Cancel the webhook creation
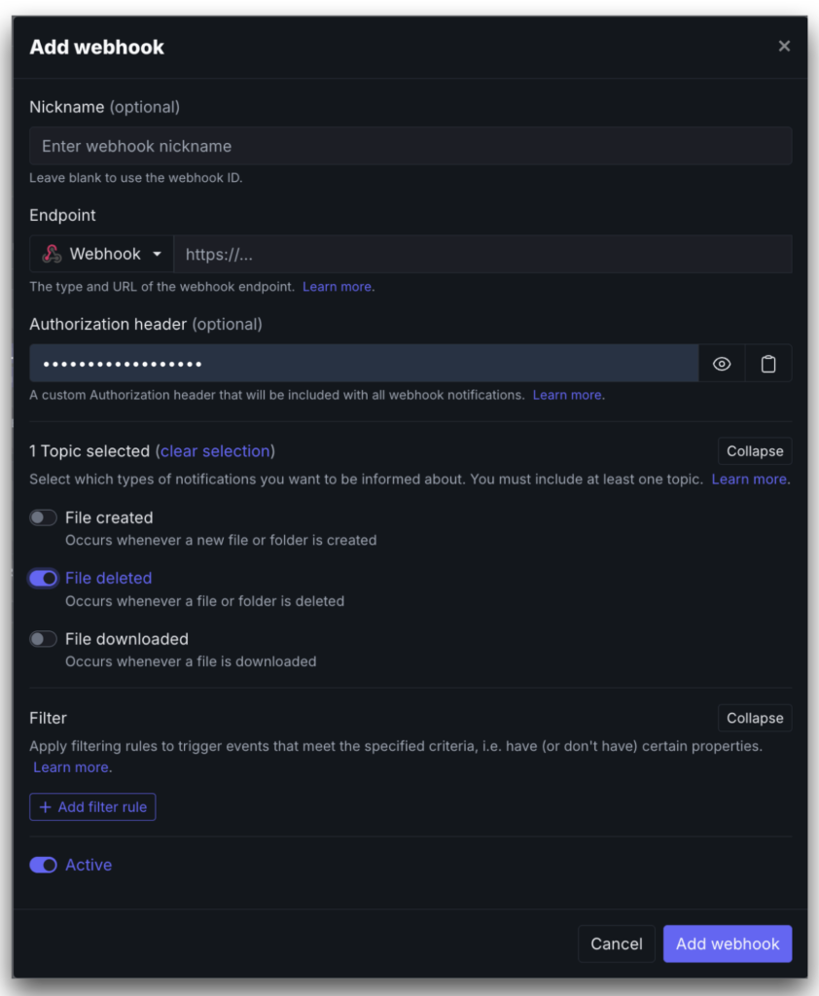 pos(616,943)
